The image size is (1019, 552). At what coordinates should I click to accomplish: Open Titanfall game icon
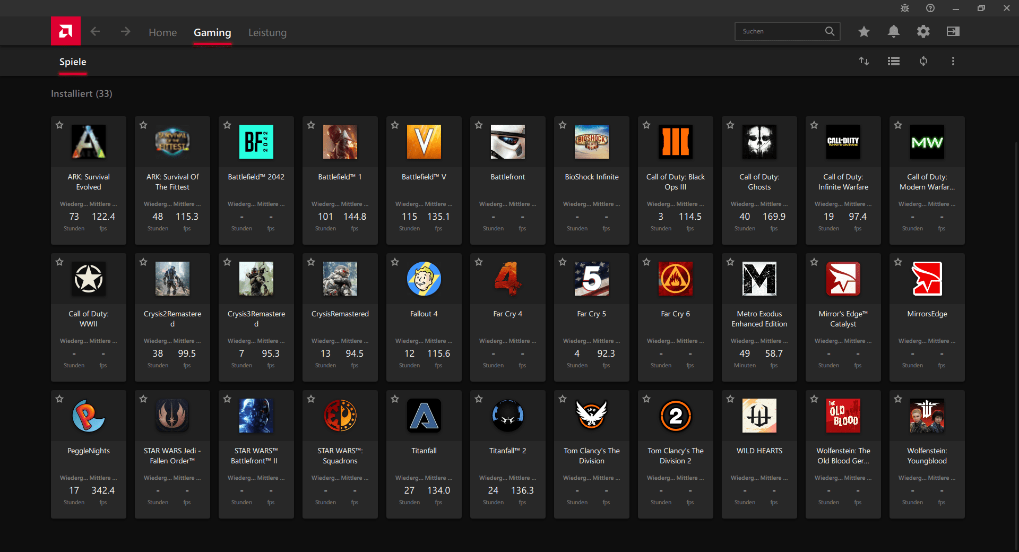pyautogui.click(x=424, y=416)
